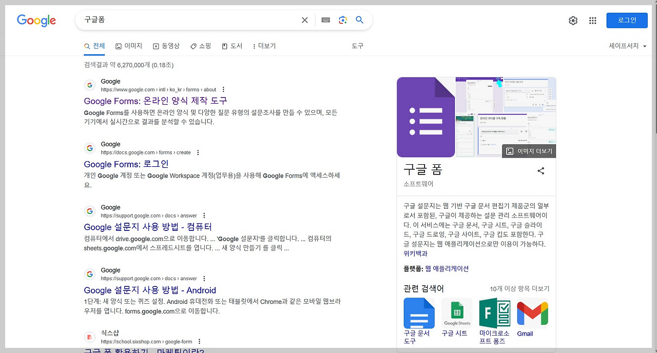Click the 구글 폼 panel title
Image resolution: width=657 pixels, height=353 pixels.
(x=423, y=170)
